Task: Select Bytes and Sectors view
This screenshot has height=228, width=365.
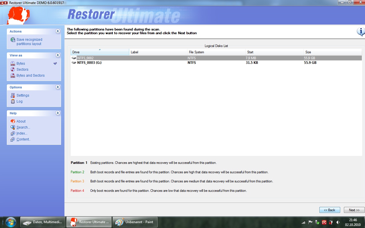Action: pyautogui.click(x=31, y=76)
